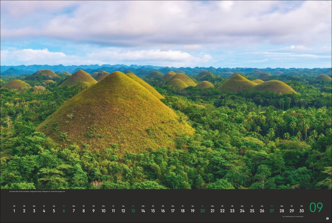Click the Chocolate Hills photo caption text
The width and height of the screenshot is (332, 223).
37,192
